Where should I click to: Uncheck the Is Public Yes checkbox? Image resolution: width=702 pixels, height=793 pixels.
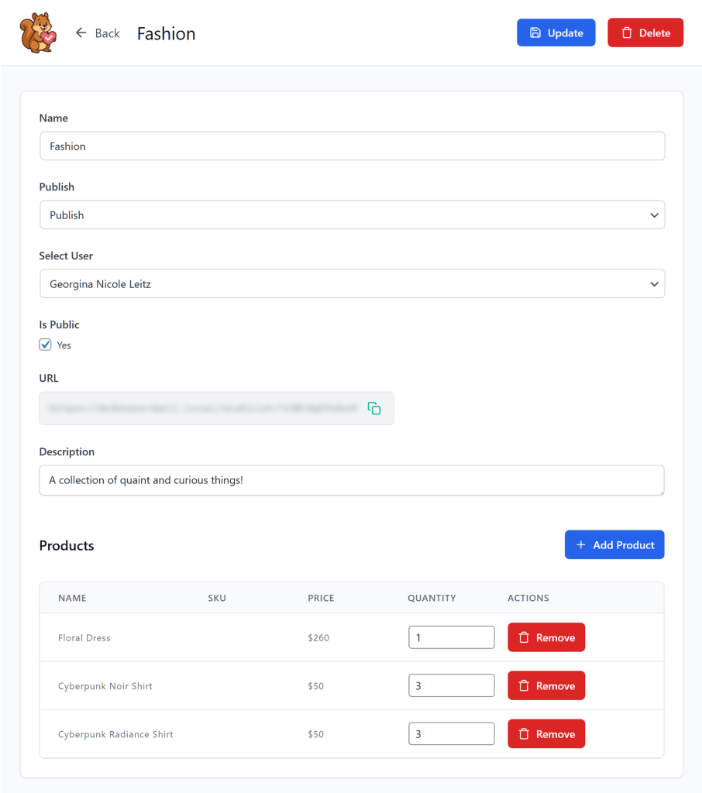point(45,345)
